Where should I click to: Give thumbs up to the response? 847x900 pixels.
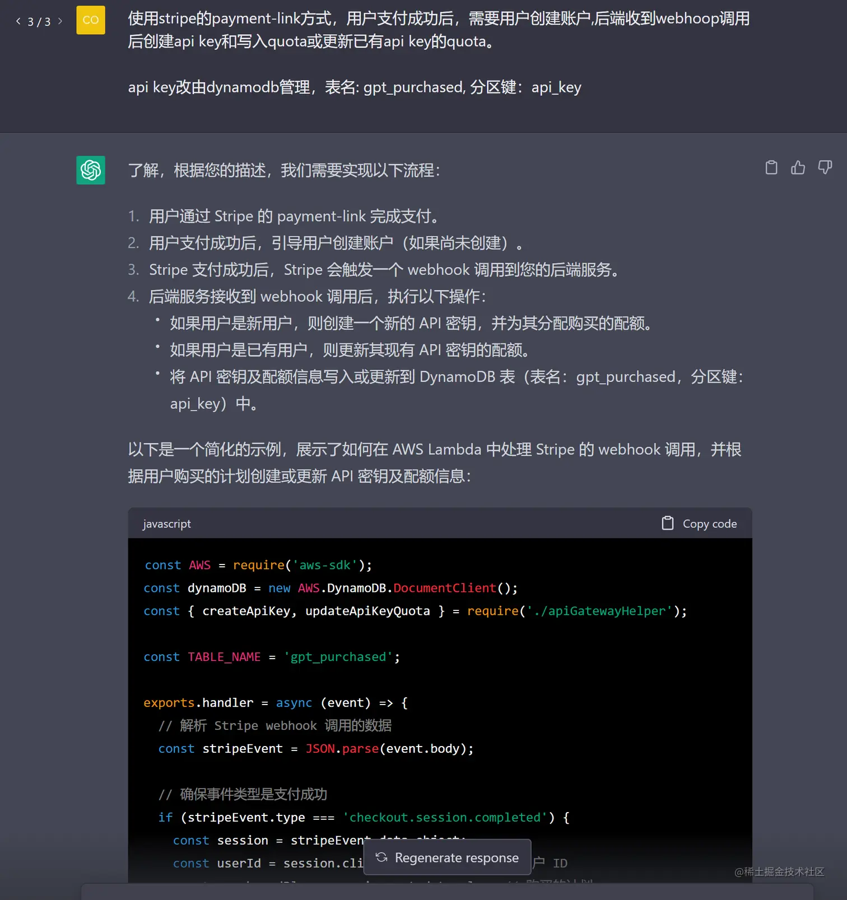tap(798, 167)
